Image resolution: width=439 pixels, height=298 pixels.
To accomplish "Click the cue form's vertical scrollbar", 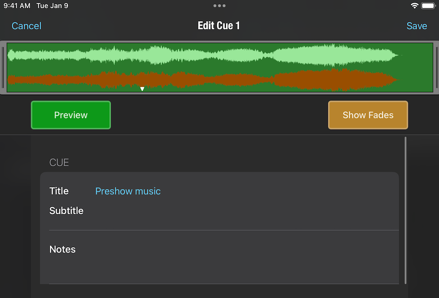I will pyautogui.click(x=405, y=211).
